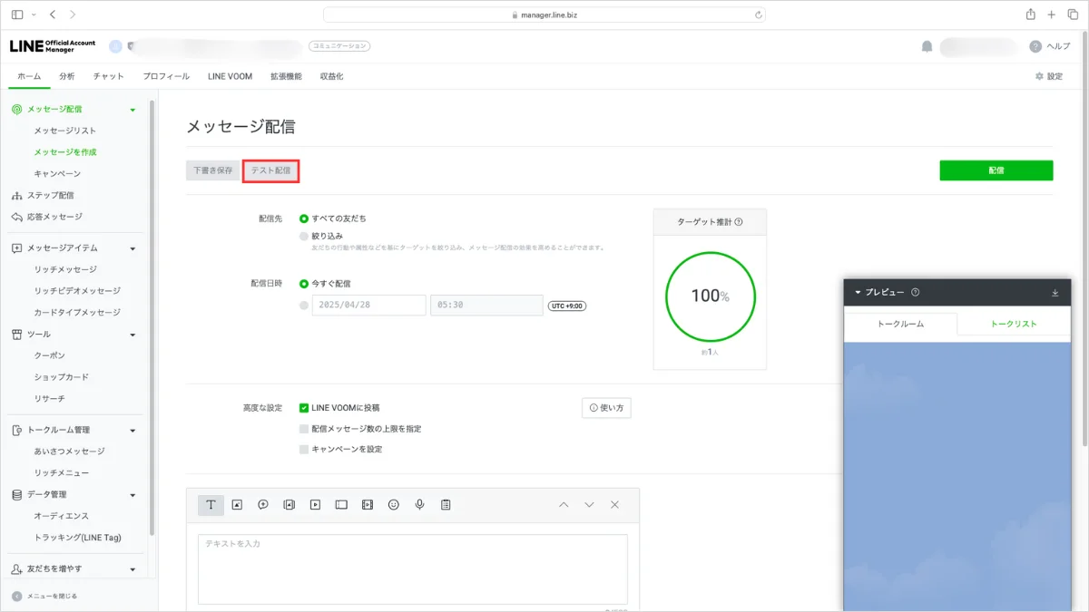Choose the photo message icon in the editor
The width and height of the screenshot is (1089, 612).
pyautogui.click(x=237, y=505)
